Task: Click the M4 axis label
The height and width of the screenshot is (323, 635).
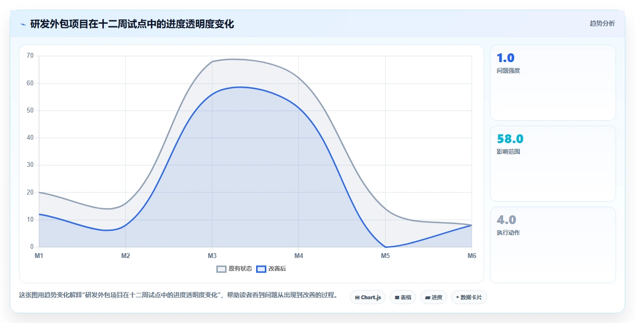Action: click(299, 256)
